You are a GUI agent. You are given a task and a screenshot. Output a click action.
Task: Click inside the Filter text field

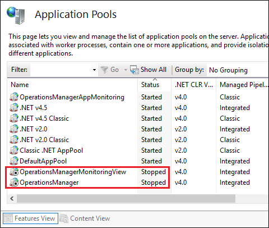[x=61, y=70]
